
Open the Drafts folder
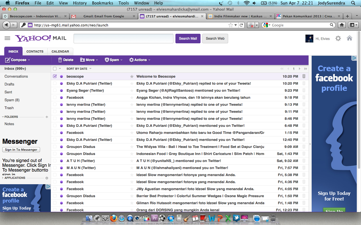[9, 84]
